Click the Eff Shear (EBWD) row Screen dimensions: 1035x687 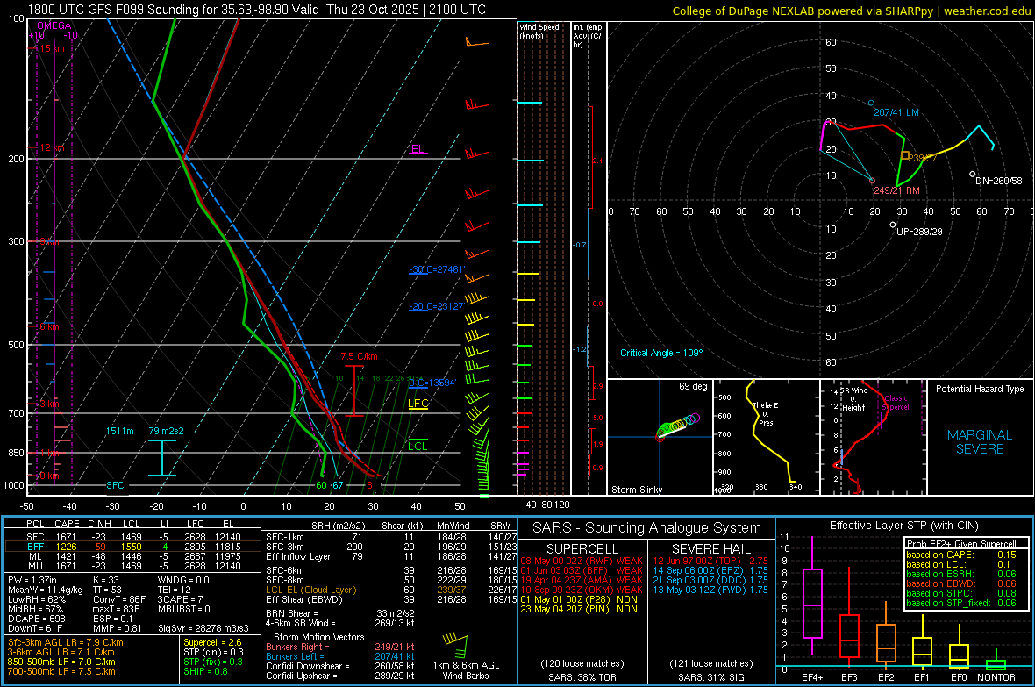point(391,599)
